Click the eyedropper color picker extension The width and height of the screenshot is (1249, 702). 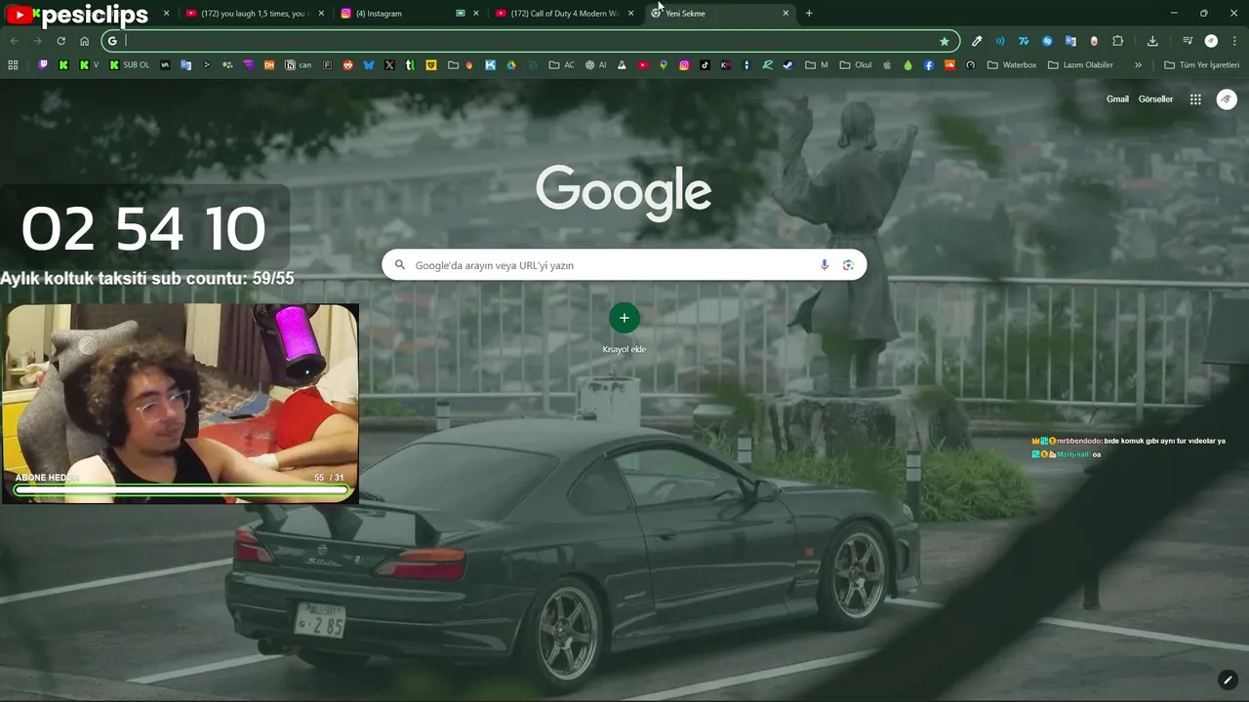pos(977,41)
